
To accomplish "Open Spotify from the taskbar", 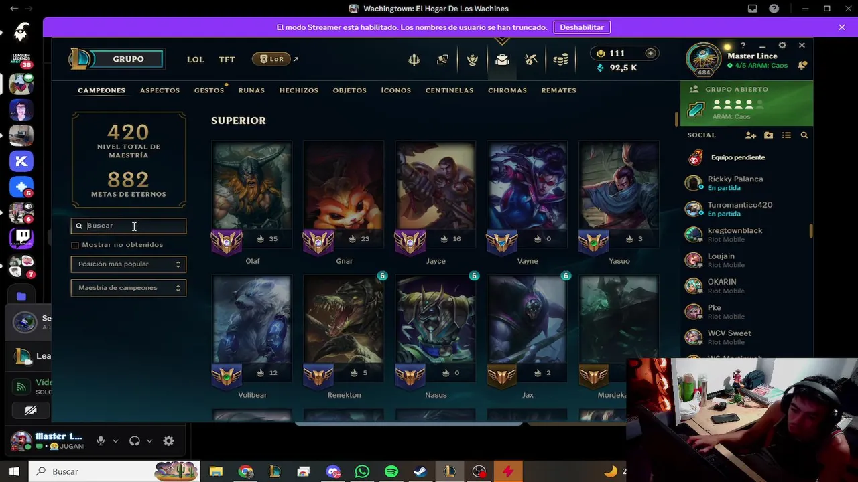I will pyautogui.click(x=391, y=471).
